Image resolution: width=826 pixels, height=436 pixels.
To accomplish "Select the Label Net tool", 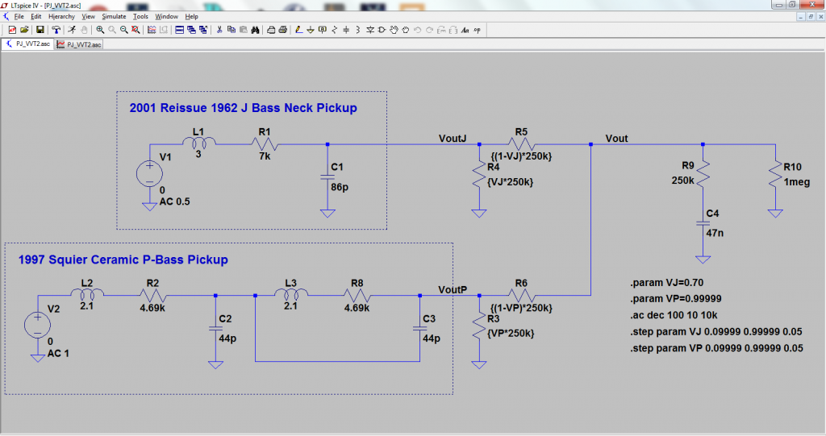I will tap(323, 30).
